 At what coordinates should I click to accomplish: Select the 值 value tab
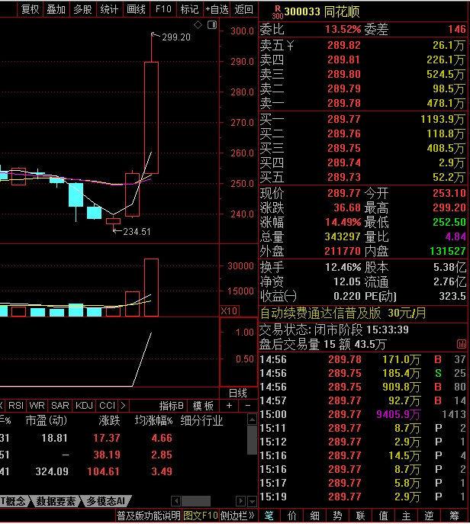point(383,516)
